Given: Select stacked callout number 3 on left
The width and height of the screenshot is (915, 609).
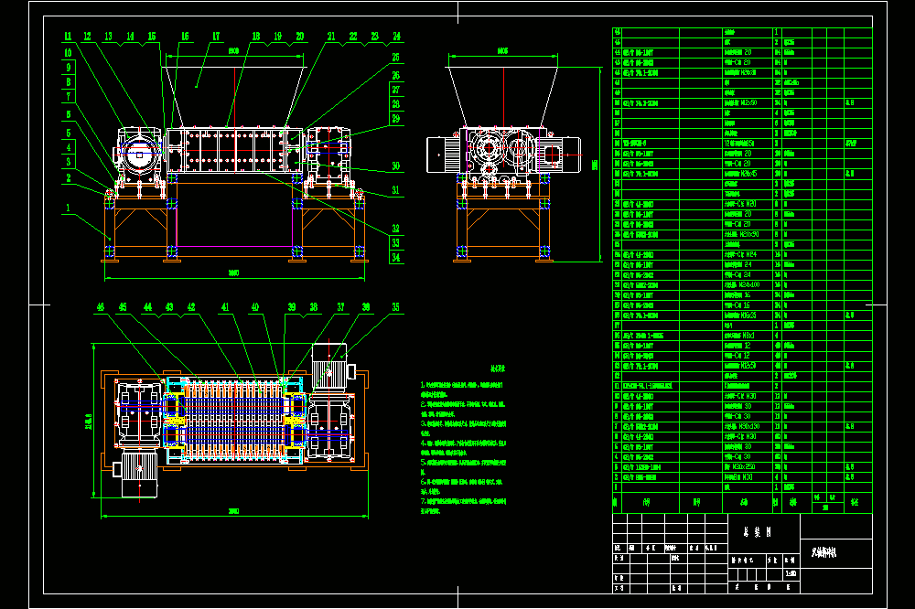Looking at the screenshot, I should (x=69, y=162).
